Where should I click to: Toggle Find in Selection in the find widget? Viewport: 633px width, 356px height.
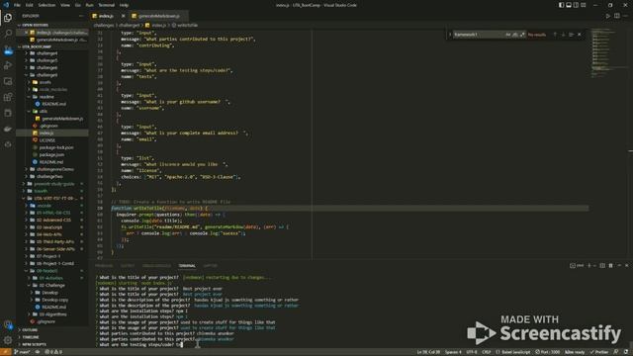(x=572, y=35)
